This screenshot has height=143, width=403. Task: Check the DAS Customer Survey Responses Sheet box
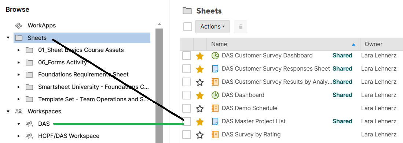(187, 69)
